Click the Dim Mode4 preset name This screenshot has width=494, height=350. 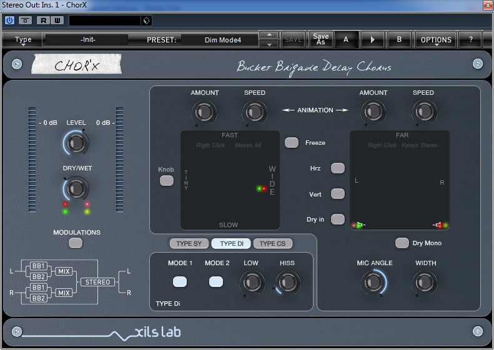(223, 40)
